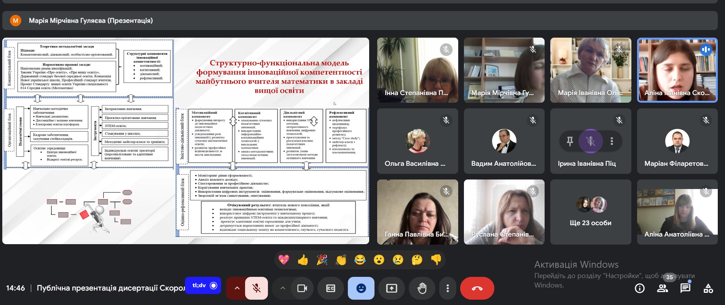Click muted mic indicator on Ганна Павлівна tile

click(446, 191)
